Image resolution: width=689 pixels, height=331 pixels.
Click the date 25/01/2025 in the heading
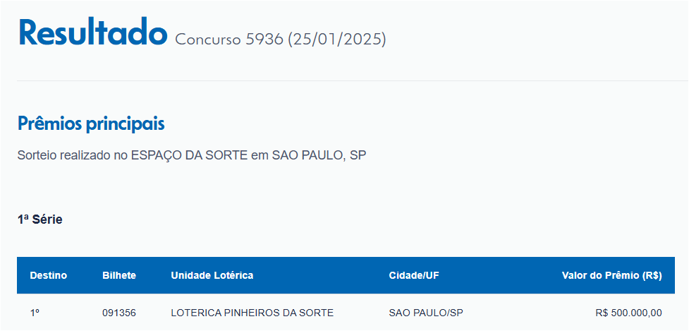pyautogui.click(x=338, y=40)
